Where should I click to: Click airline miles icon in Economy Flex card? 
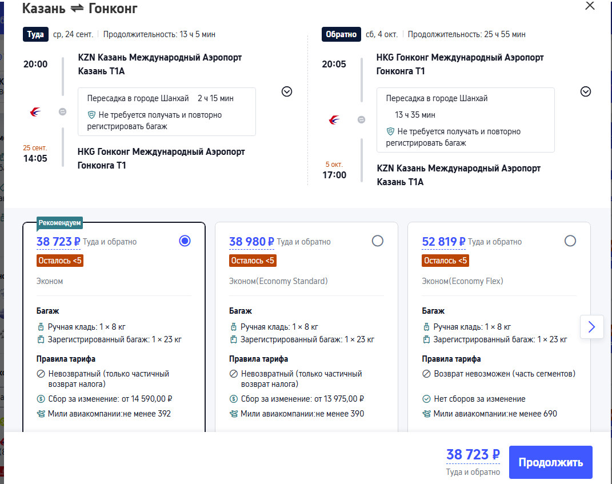coord(426,414)
